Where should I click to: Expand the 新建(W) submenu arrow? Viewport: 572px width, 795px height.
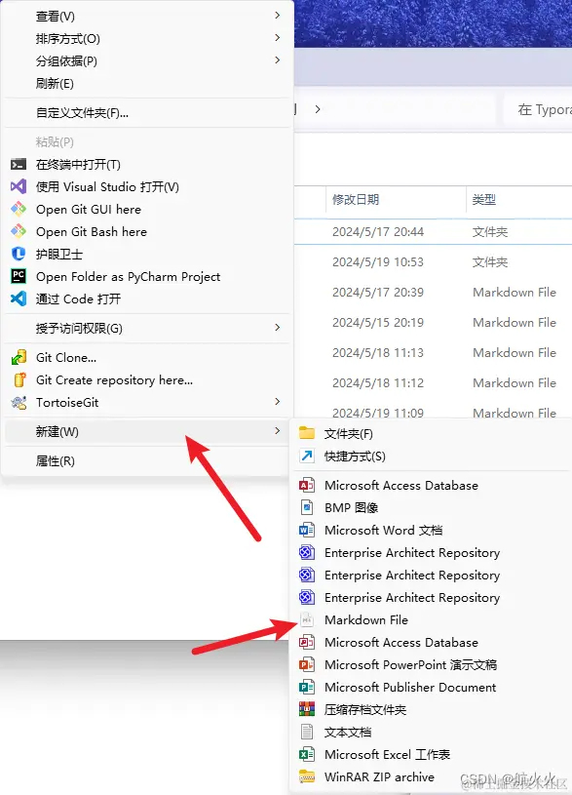[x=277, y=431]
